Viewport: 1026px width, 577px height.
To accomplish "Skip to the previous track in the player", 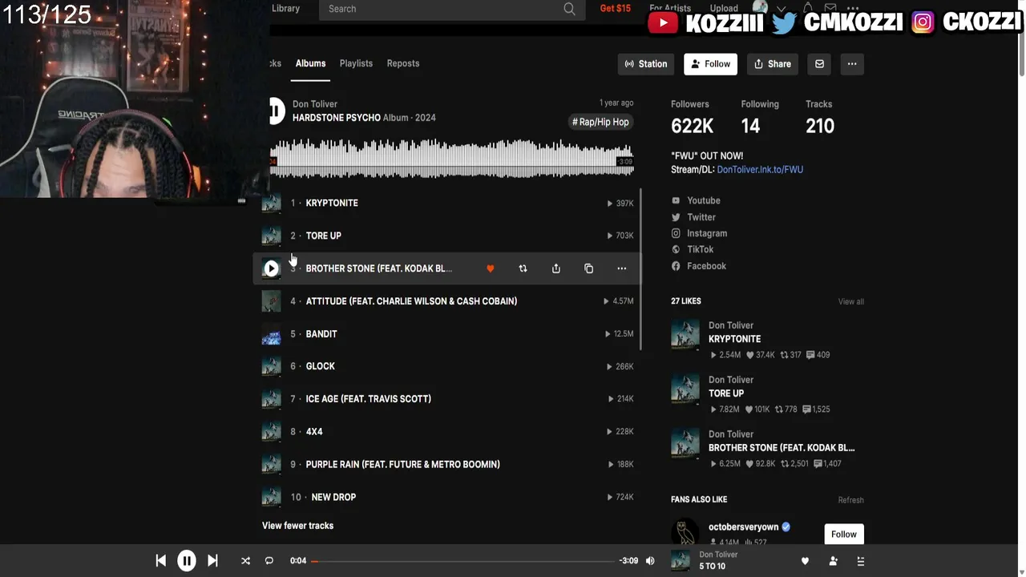I will 160,561.
